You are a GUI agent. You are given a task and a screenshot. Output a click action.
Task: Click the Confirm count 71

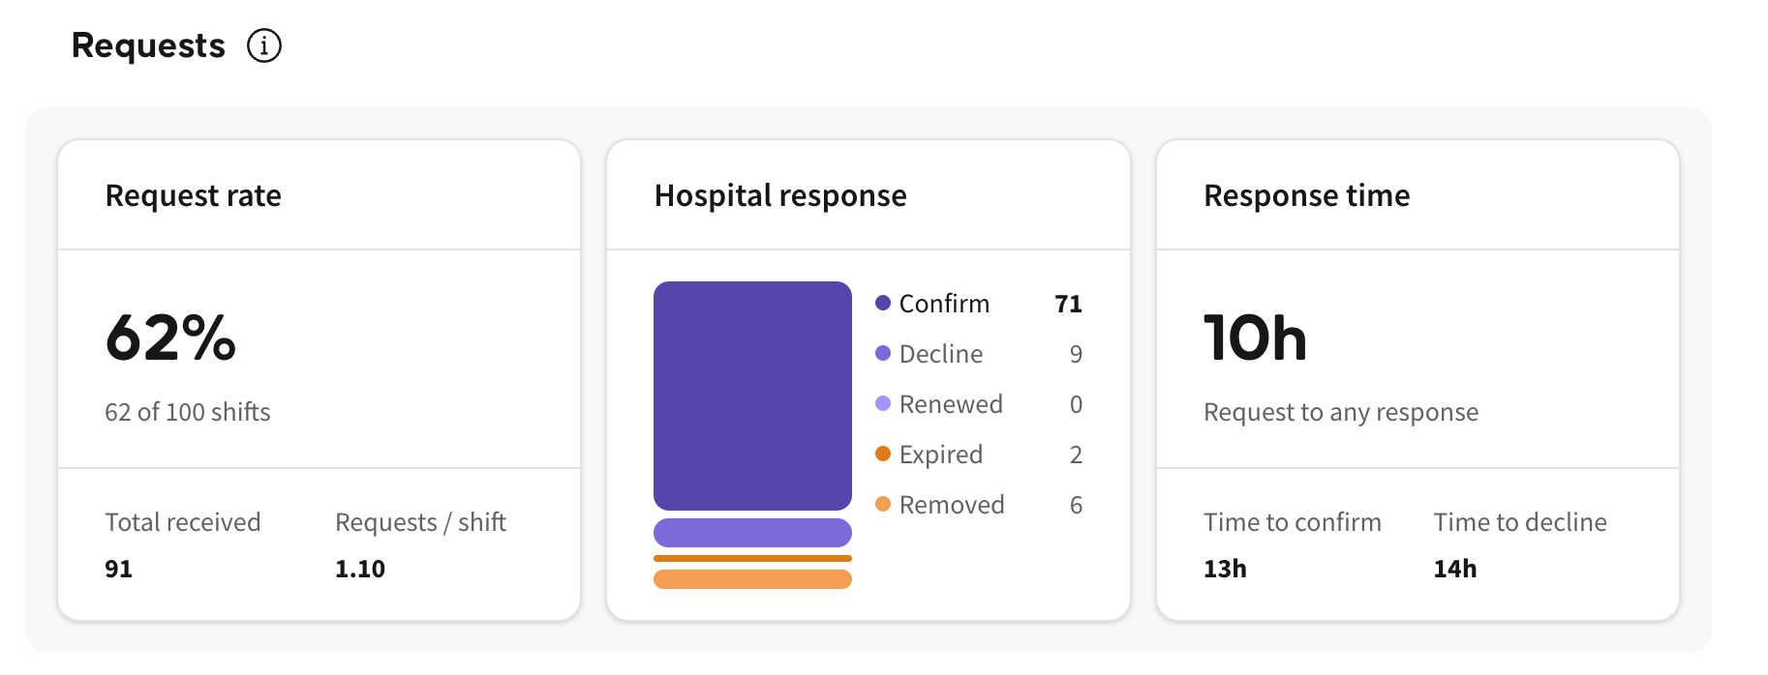1068,304
